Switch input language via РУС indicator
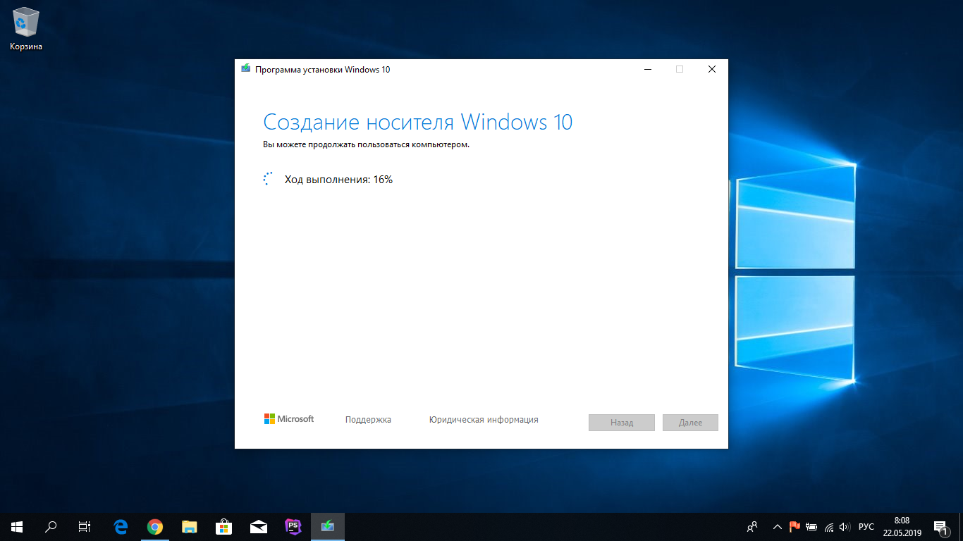 (x=866, y=527)
